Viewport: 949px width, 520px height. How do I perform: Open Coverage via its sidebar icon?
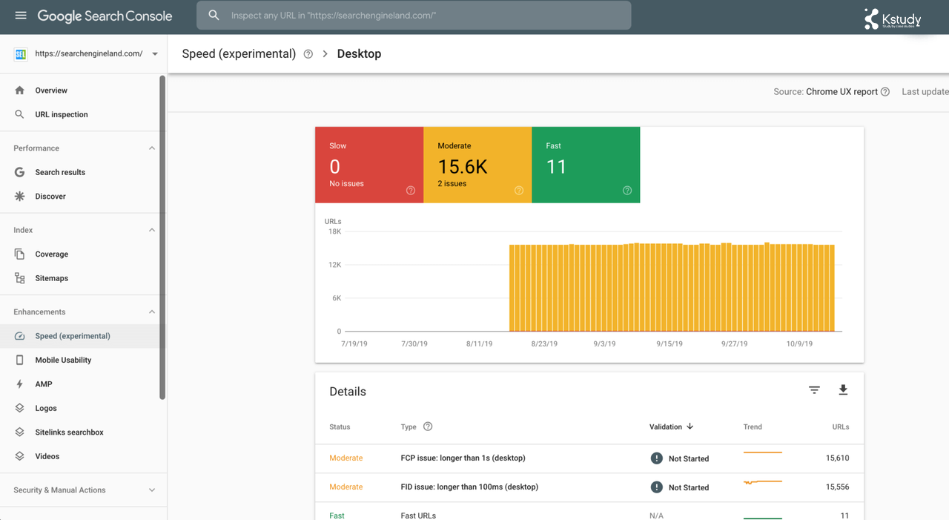coord(21,254)
